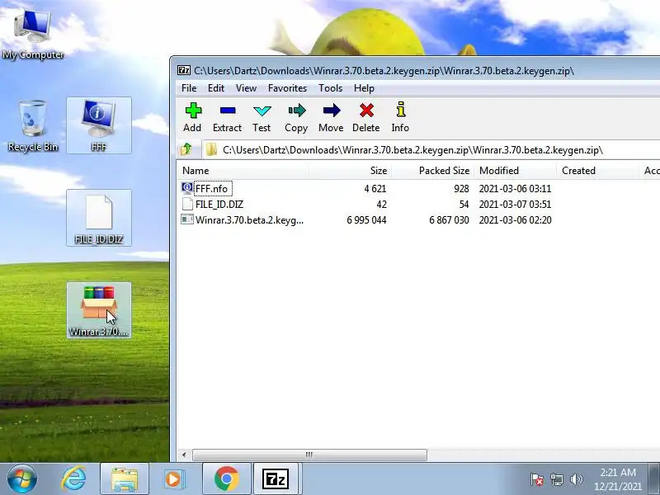This screenshot has height=495, width=660.
Task: Open Windows Media Player from taskbar
Action: (174, 479)
